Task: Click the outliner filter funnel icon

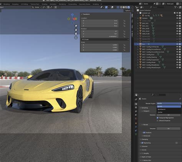Action: pyautogui.click(x=175, y=7)
